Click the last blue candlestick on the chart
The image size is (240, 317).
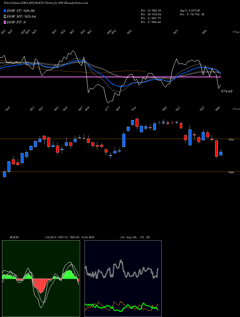coord(221,154)
